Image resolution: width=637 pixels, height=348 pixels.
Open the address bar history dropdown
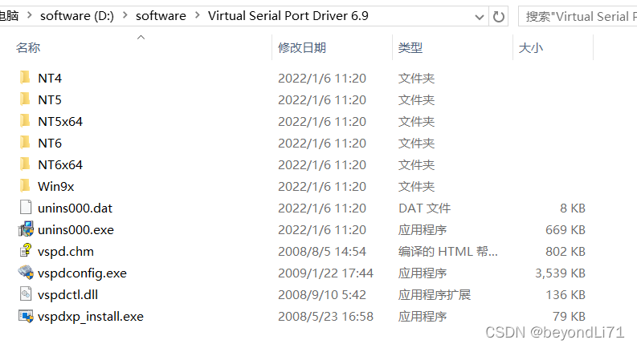(480, 17)
